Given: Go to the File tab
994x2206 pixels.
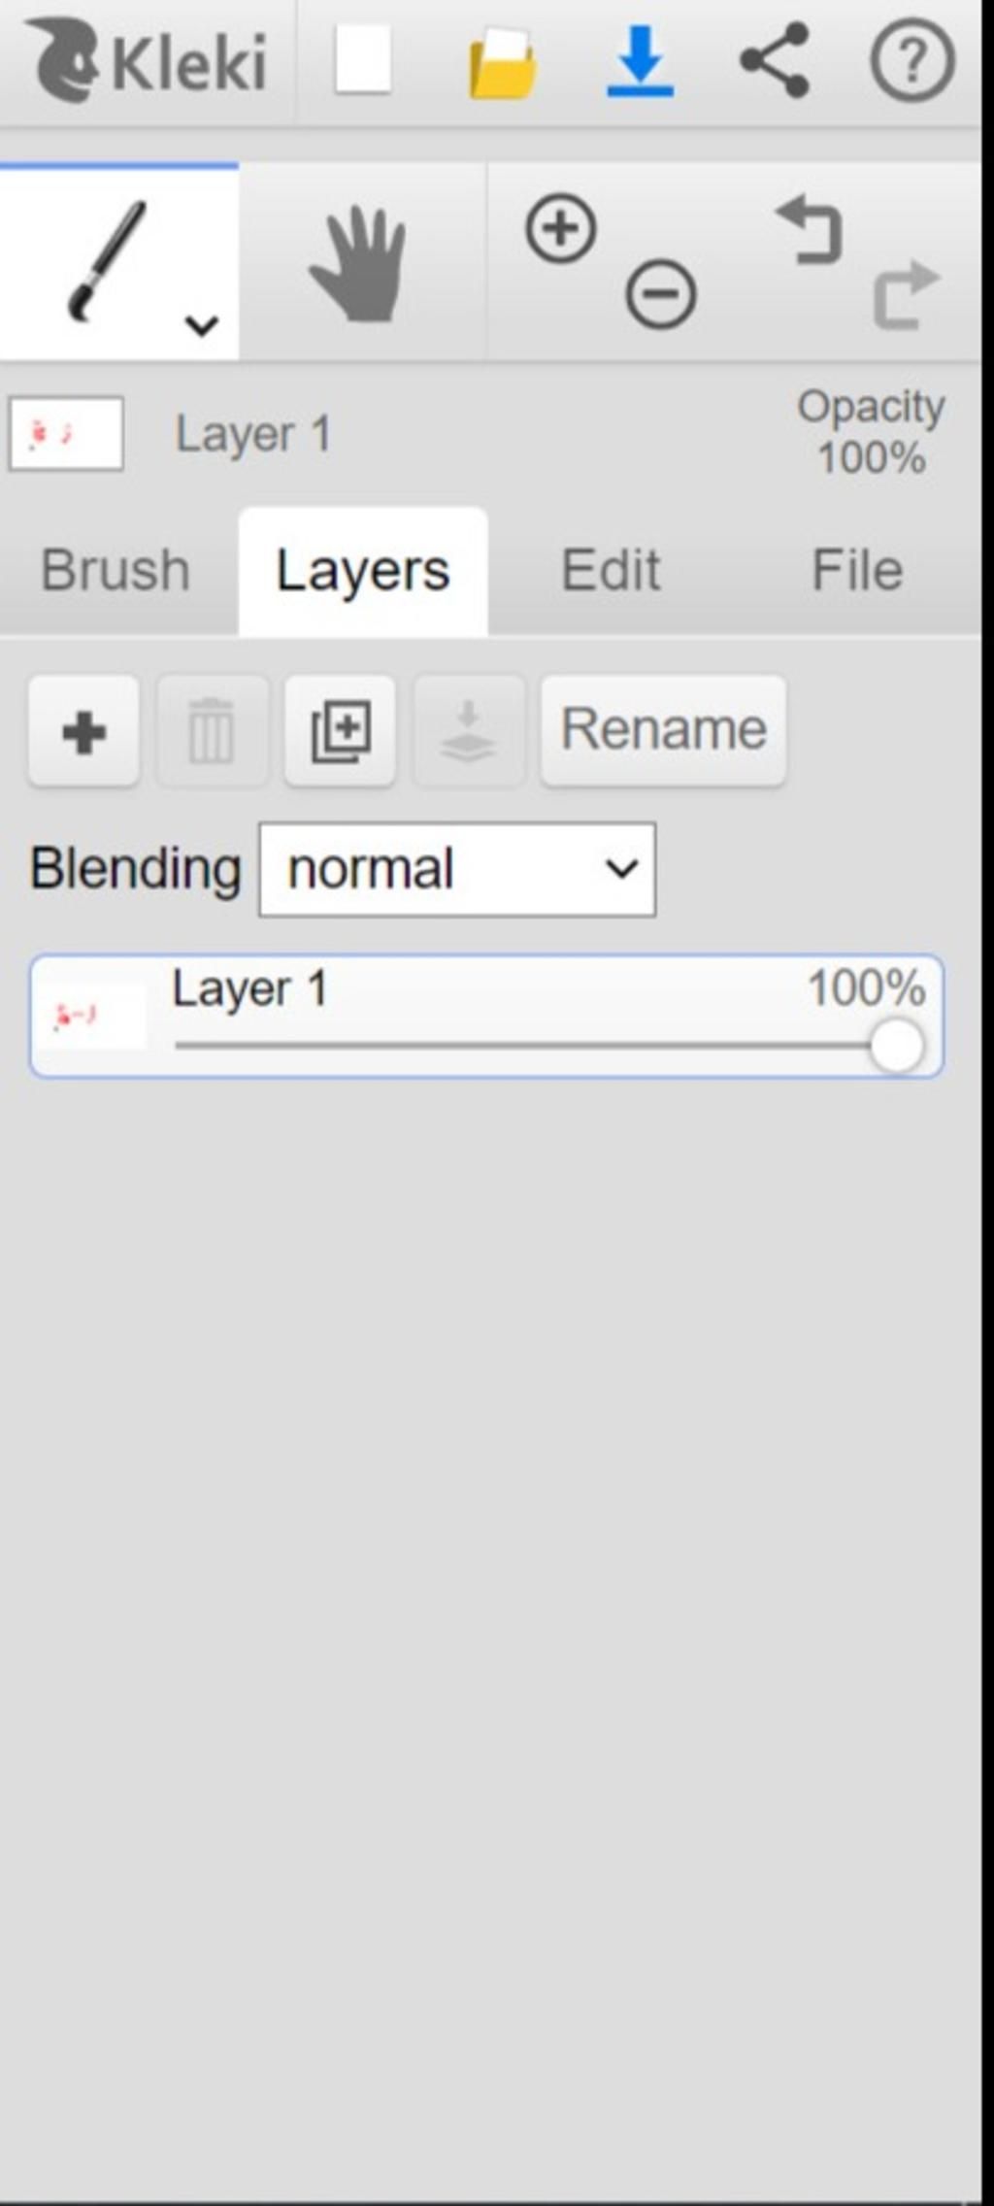Looking at the screenshot, I should 857,570.
